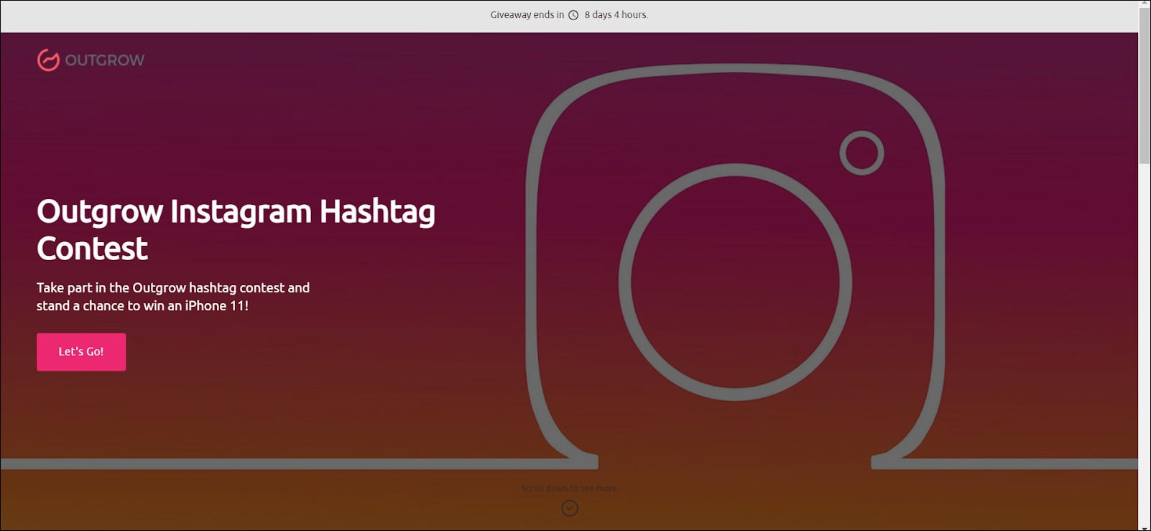Click the OUTGROW brand name text
This screenshot has width=1151, height=531.
(x=105, y=60)
